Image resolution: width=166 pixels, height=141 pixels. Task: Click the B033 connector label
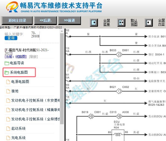(113, 50)
